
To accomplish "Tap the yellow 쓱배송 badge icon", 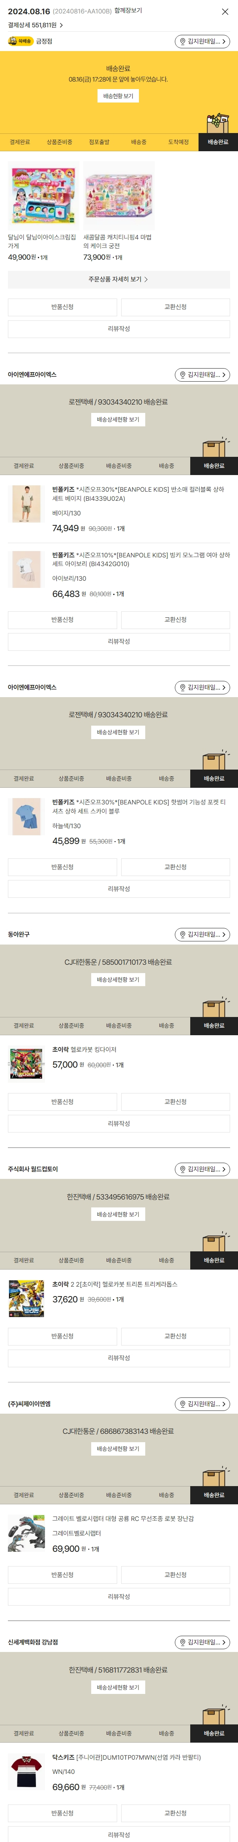I will tap(21, 42).
